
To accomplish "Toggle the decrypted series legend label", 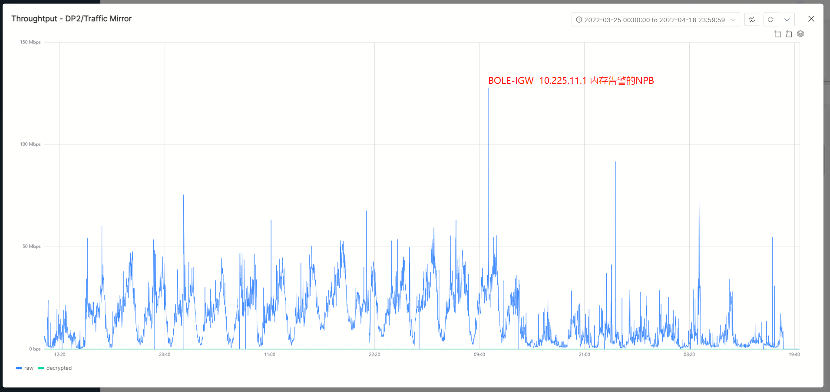I will click(59, 368).
